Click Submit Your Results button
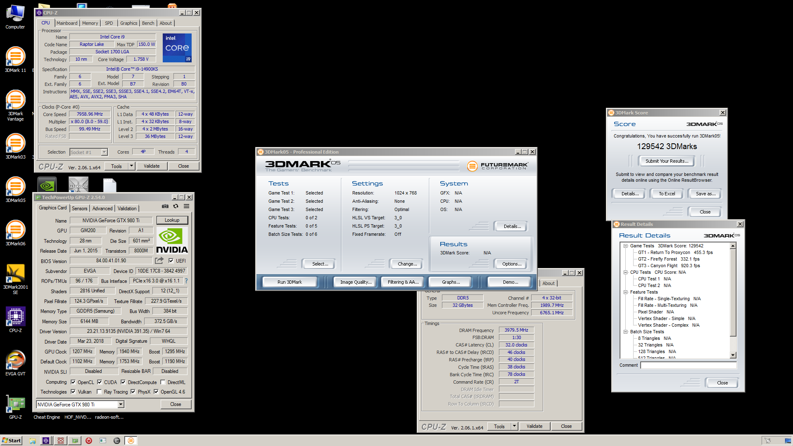The image size is (793, 446). click(x=667, y=161)
